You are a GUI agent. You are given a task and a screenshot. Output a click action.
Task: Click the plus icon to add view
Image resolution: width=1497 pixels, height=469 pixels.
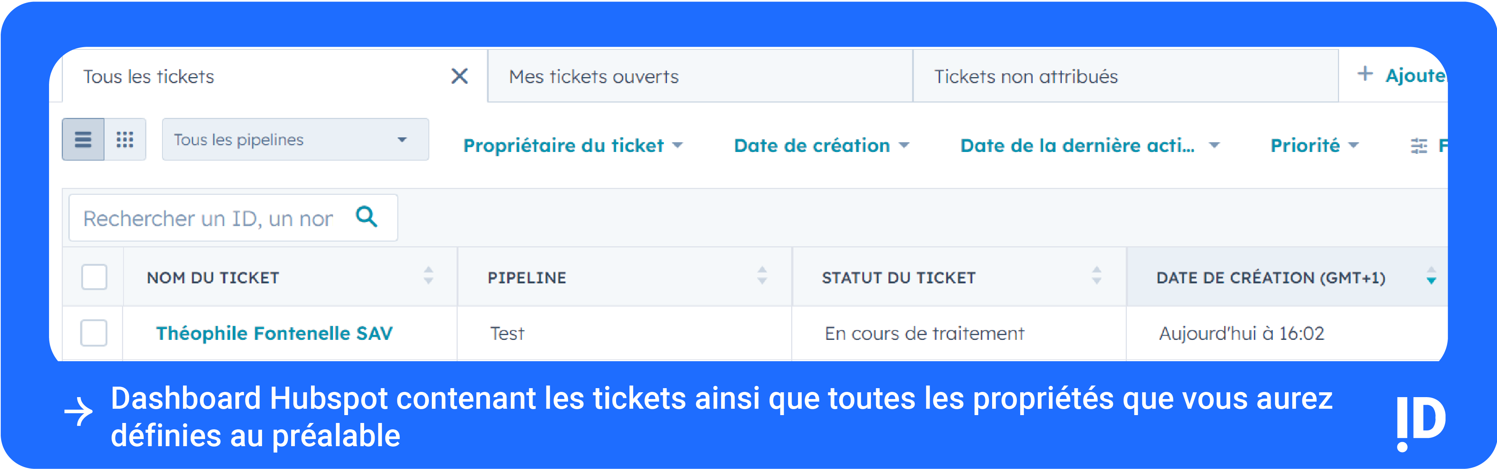(x=1365, y=74)
